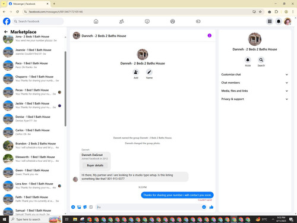Open the Gaming icon in top navigation
Viewport: 297px width, 223px height.
click(198, 21)
